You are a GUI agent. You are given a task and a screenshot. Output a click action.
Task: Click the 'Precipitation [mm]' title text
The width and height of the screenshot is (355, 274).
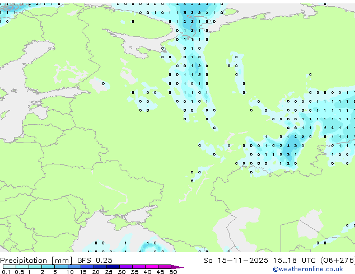pyautogui.click(x=36, y=261)
